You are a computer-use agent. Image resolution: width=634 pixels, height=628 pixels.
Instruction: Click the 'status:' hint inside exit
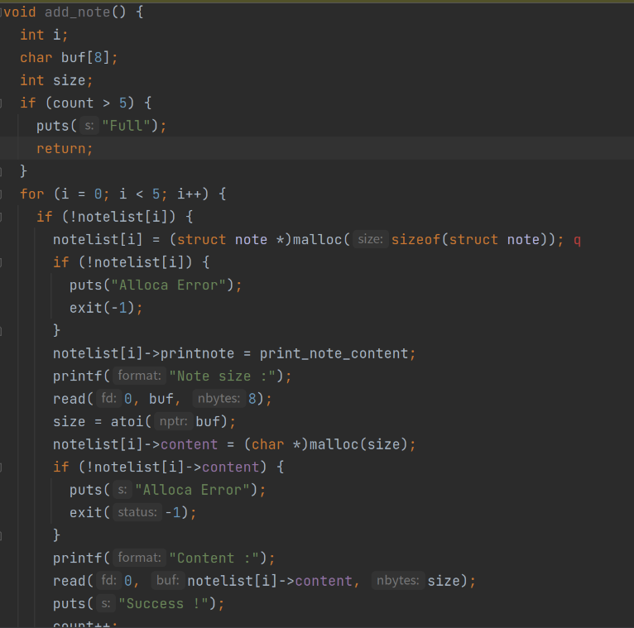coord(137,513)
